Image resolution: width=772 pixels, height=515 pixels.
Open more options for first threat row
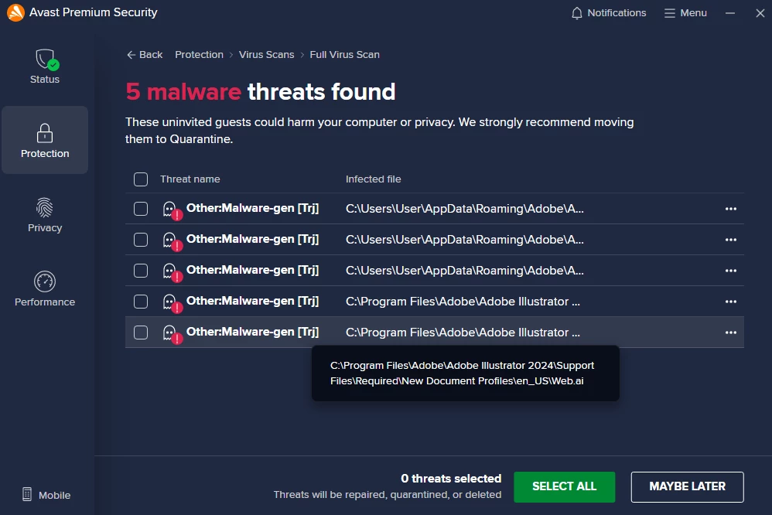click(x=731, y=209)
